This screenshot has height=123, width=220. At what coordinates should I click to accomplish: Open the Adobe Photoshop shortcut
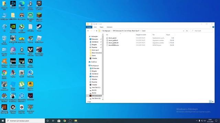pos(31,63)
